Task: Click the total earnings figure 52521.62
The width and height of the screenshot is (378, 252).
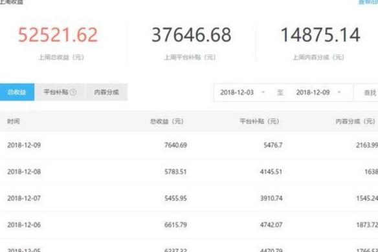Action: tap(58, 35)
